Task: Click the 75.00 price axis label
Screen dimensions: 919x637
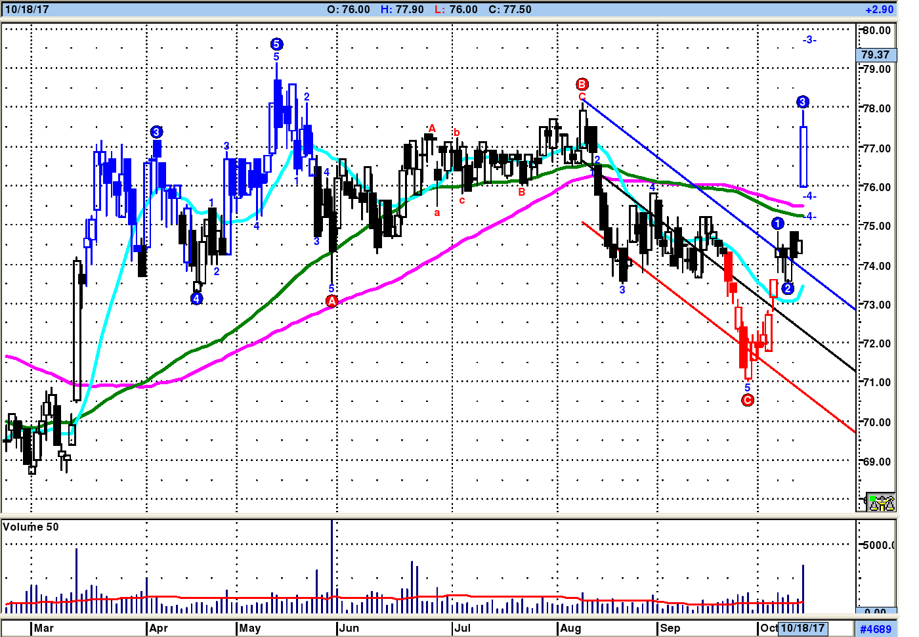Action: tap(877, 226)
